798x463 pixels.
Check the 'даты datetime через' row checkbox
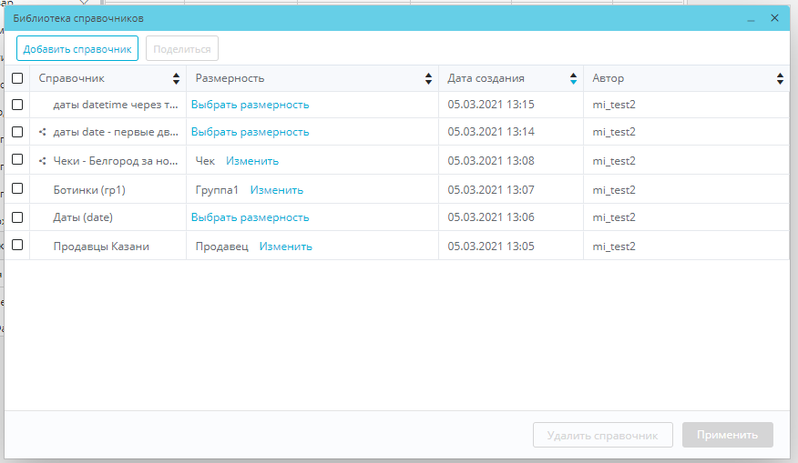pyautogui.click(x=17, y=105)
